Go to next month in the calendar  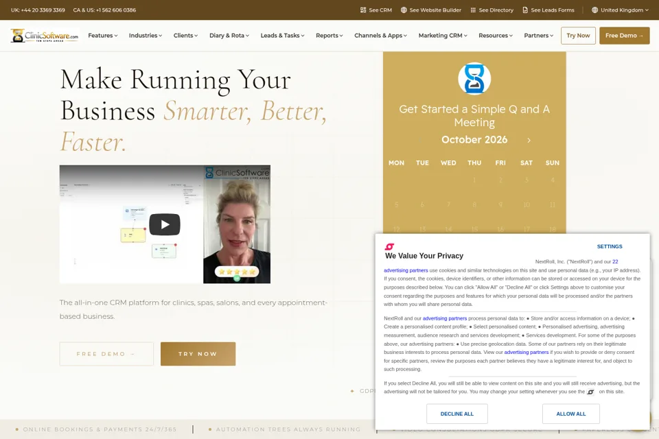point(529,141)
